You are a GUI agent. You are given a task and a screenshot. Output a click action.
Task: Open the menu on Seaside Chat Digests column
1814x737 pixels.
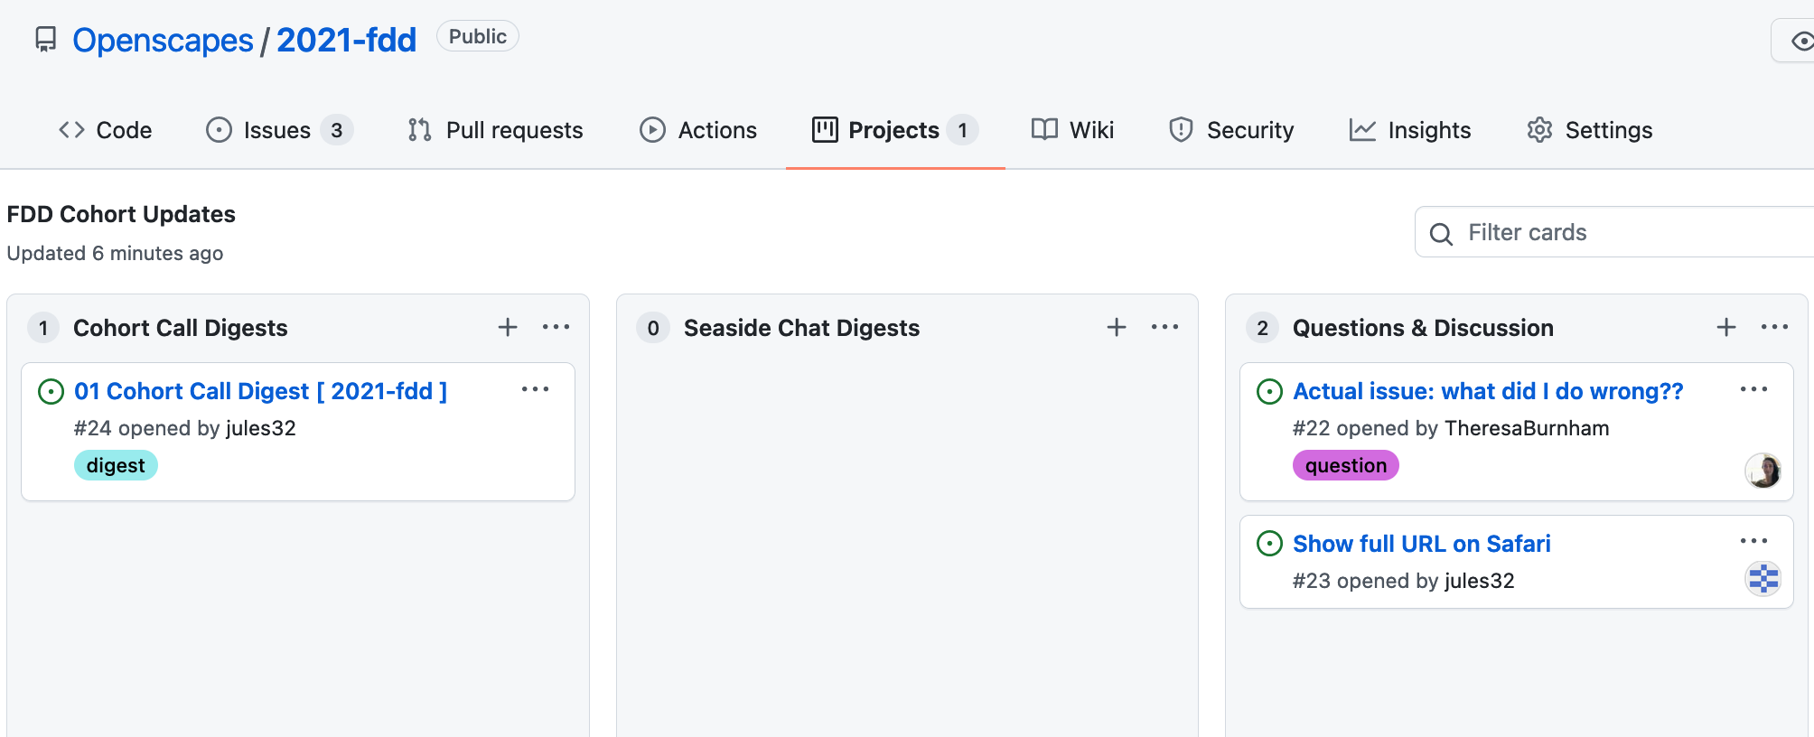coord(1164,327)
